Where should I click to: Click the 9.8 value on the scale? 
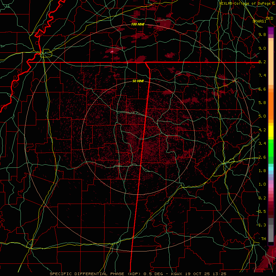262,35
